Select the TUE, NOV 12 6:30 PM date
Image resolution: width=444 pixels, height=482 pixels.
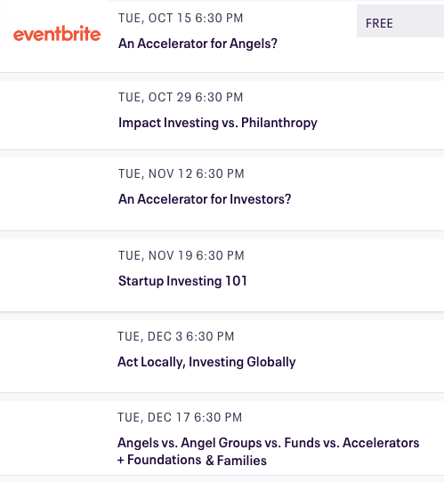click(182, 174)
